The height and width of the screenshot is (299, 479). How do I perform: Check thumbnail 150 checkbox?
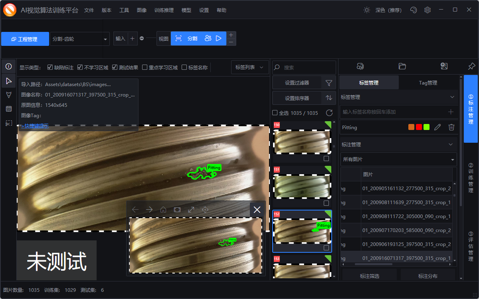click(327, 158)
